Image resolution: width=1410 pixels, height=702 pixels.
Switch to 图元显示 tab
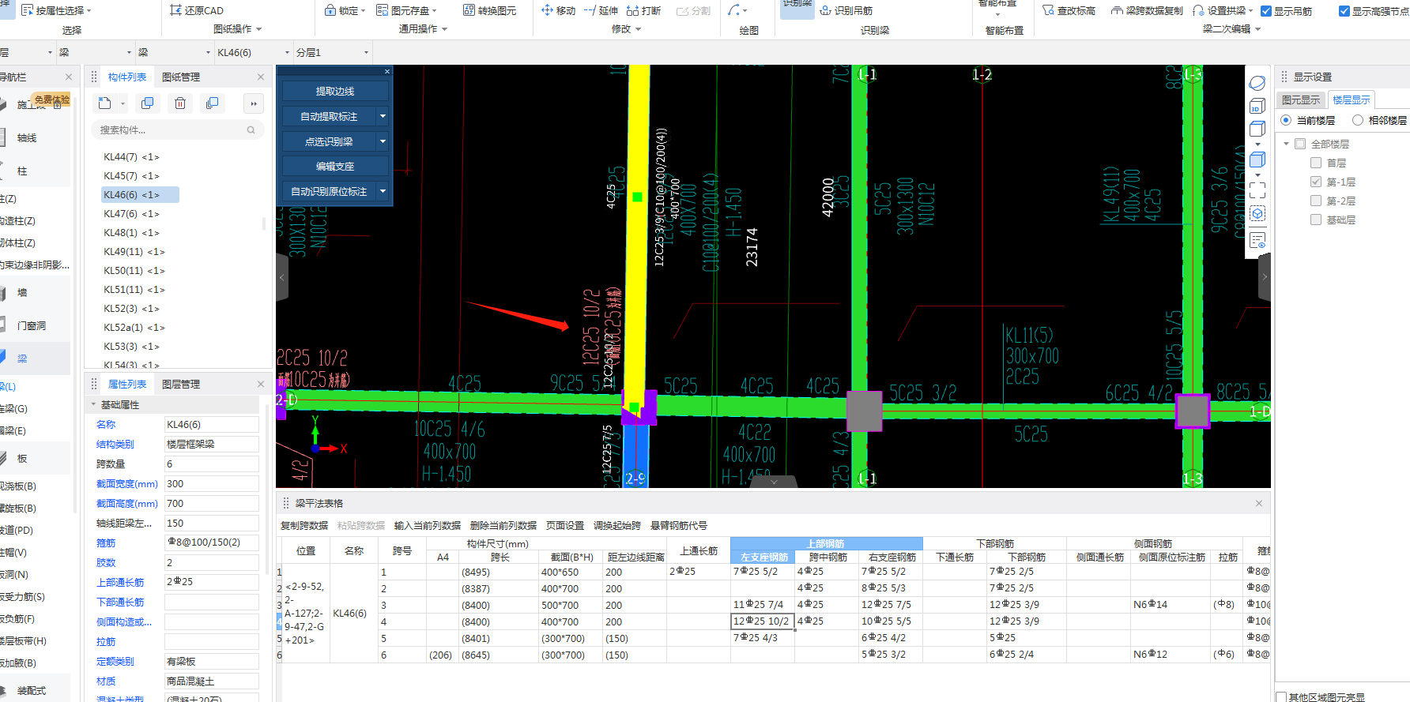click(x=1301, y=99)
